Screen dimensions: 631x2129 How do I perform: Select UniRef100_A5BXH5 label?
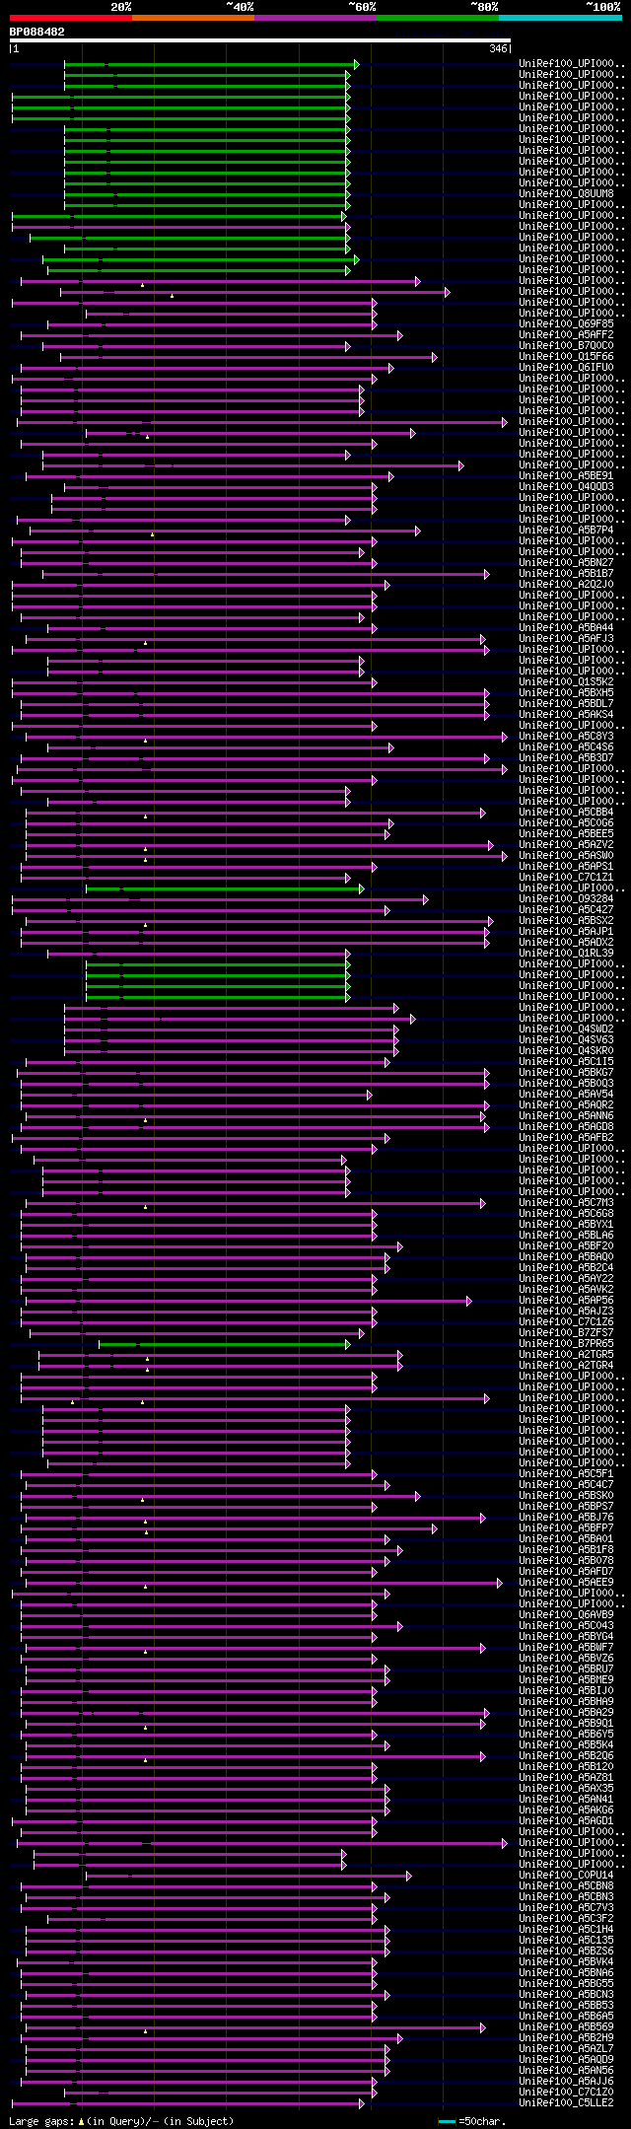(566, 693)
